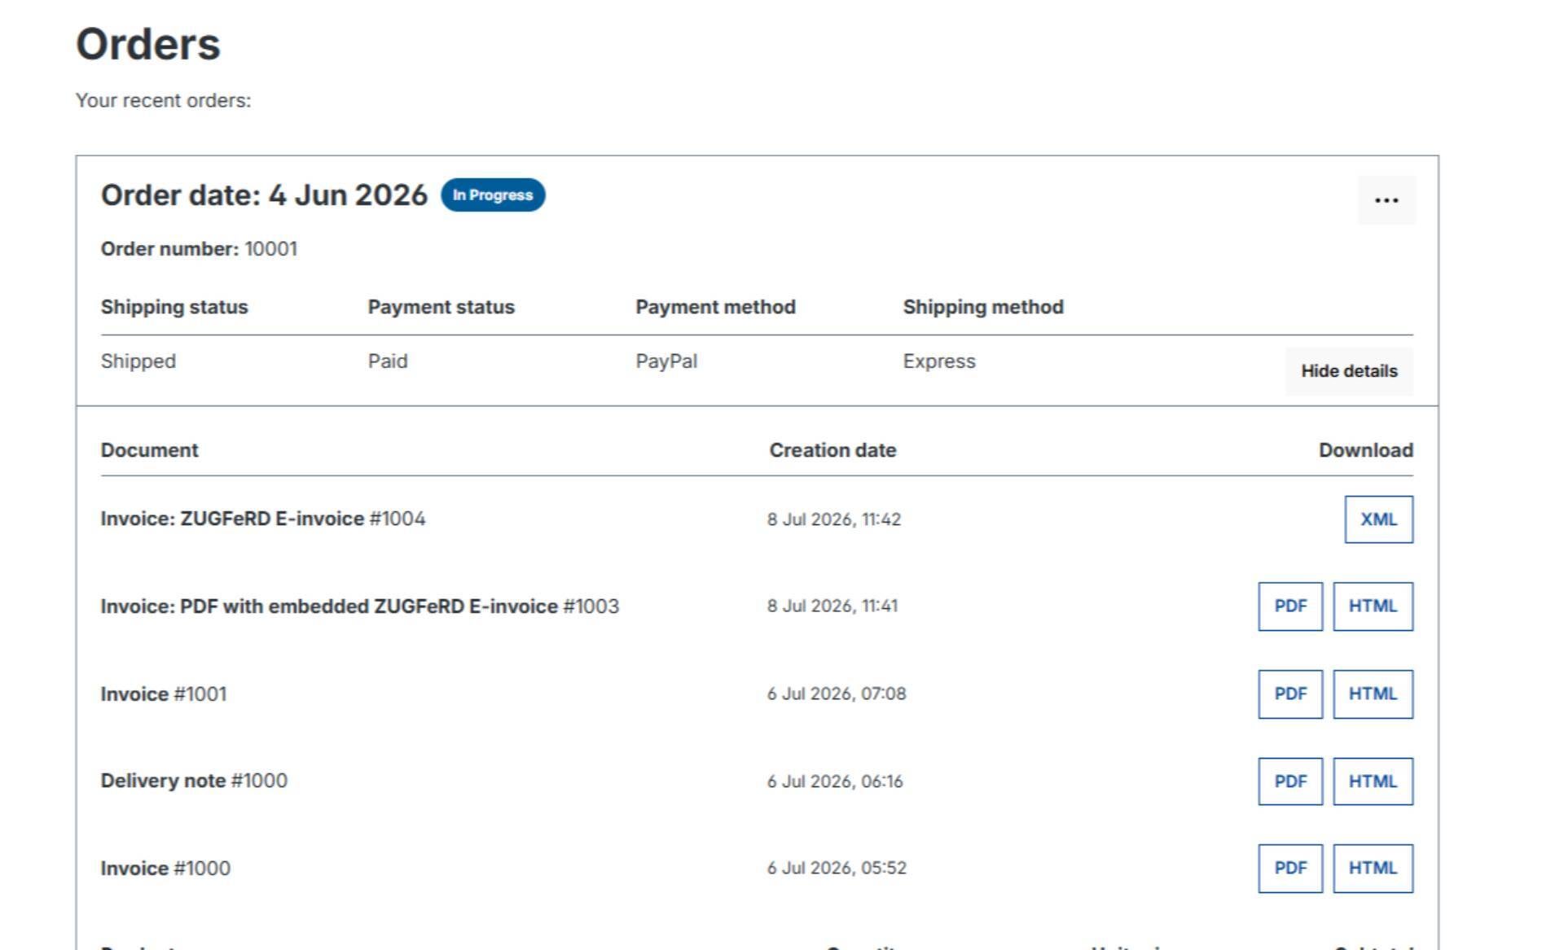Open the three-dot order actions menu

click(x=1386, y=199)
